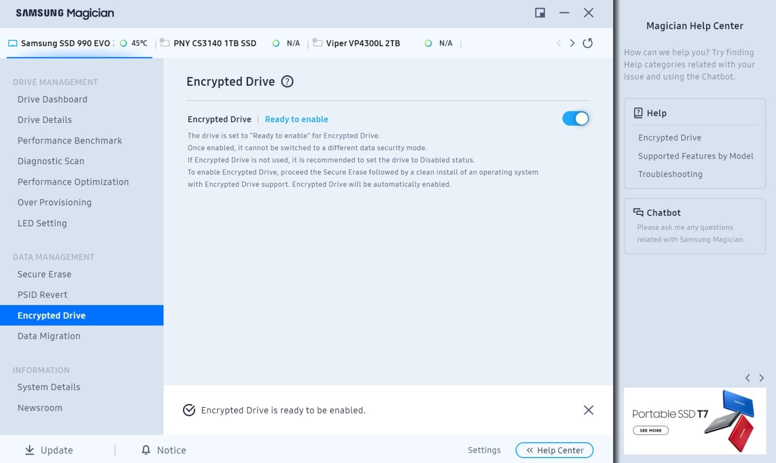
Task: Open Supported Features by Model help
Action: 695,156
